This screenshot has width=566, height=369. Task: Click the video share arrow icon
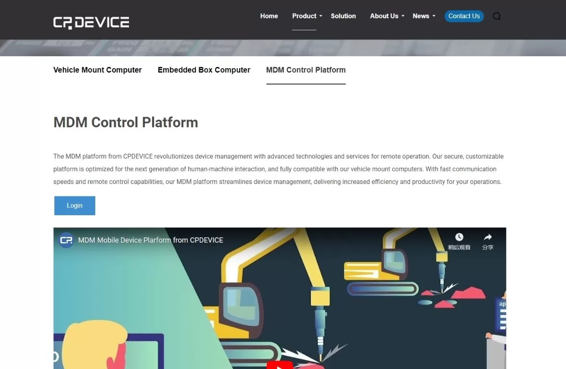pyautogui.click(x=488, y=237)
